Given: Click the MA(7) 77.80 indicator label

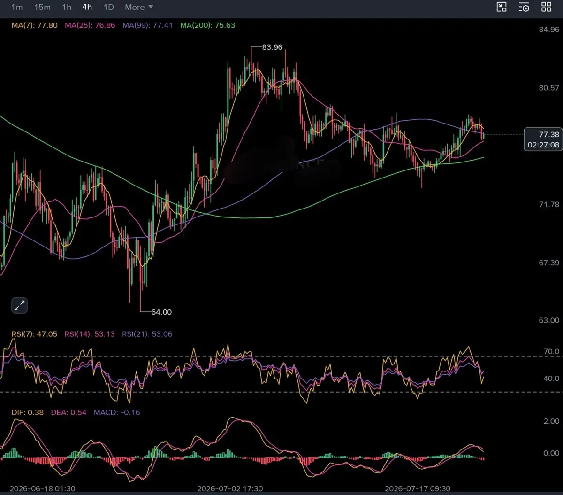Looking at the screenshot, I should [34, 25].
